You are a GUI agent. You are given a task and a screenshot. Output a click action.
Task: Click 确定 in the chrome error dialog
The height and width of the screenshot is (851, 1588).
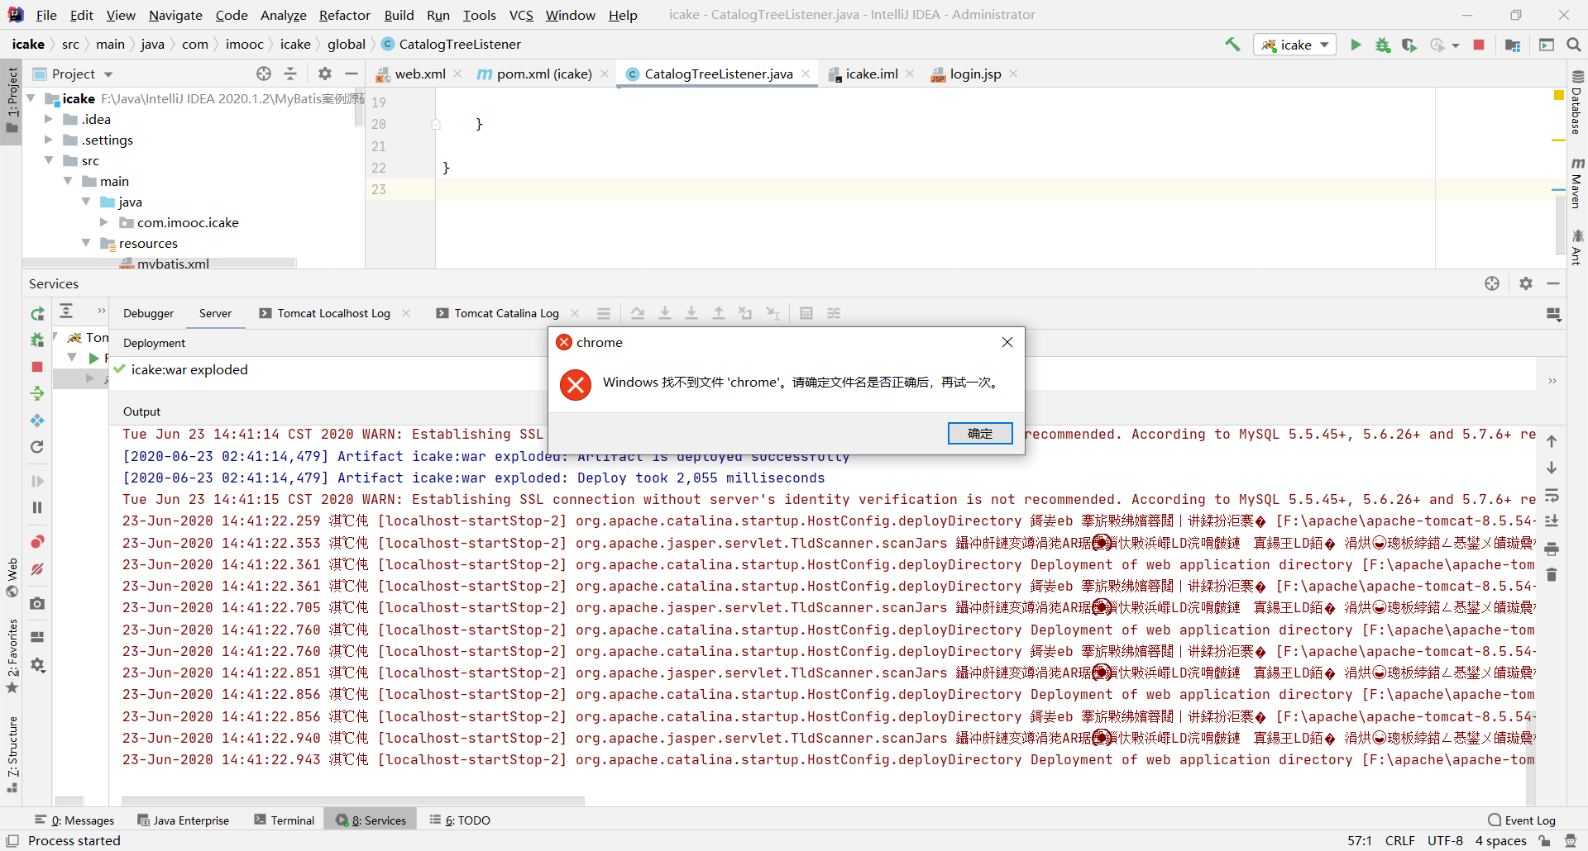click(x=980, y=434)
